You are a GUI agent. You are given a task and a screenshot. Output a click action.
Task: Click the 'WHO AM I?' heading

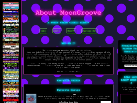click(68, 43)
